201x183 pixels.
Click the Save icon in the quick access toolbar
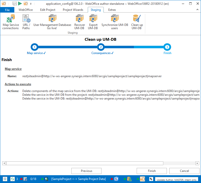(x=15, y=4)
